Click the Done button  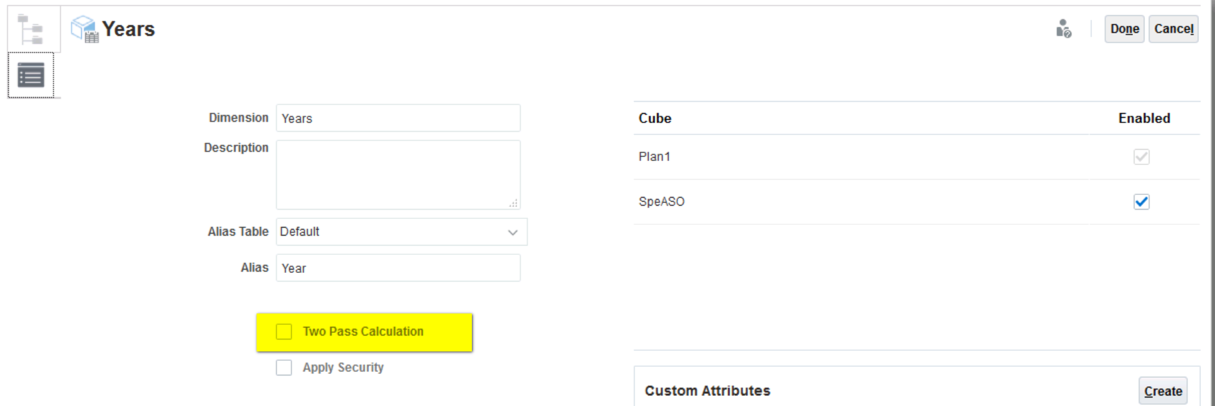tap(1124, 29)
